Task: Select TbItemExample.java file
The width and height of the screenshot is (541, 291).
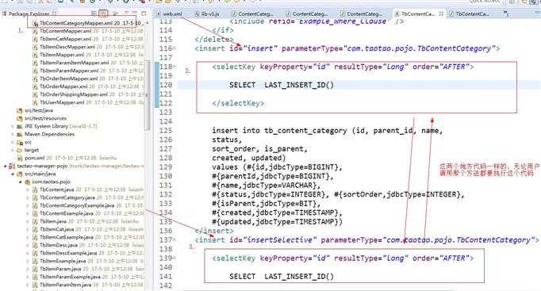Action: click(61, 261)
